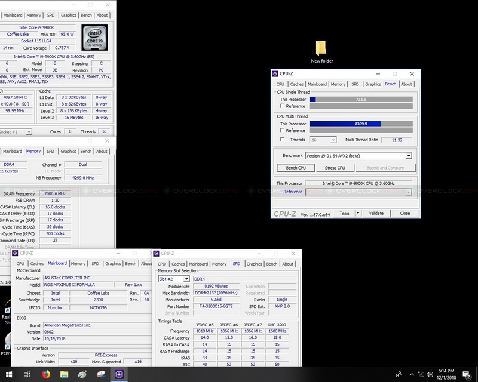
Task: Click the BIOS date 10/19/2018
Action: (x=97, y=338)
